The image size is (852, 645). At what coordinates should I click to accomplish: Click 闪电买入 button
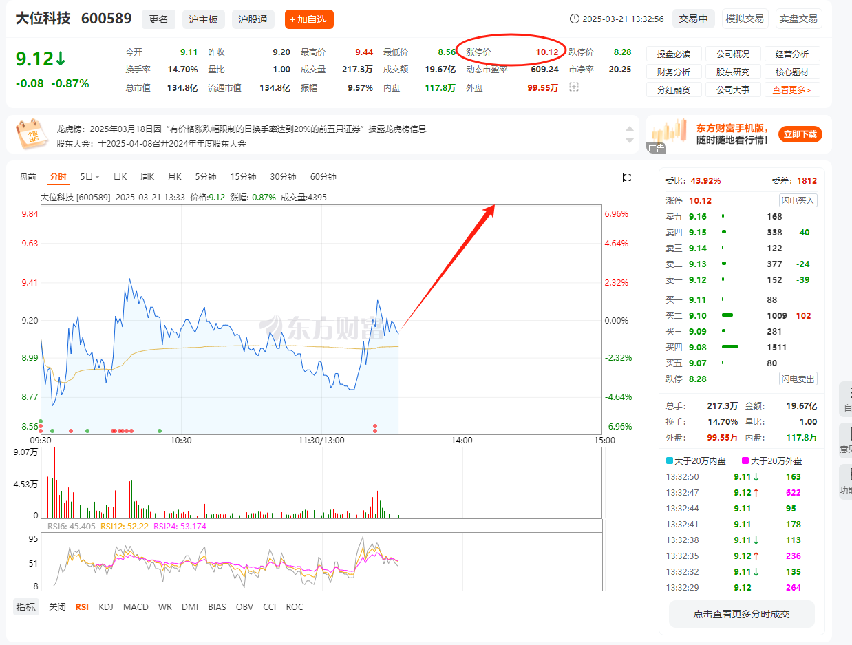click(798, 200)
